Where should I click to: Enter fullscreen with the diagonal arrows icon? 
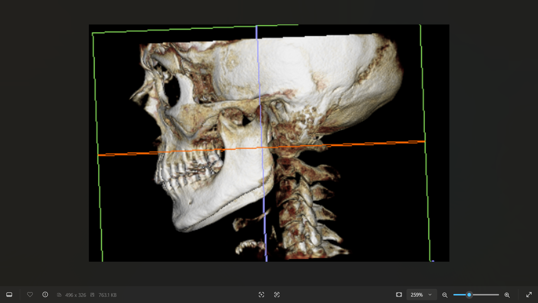pyautogui.click(x=529, y=295)
